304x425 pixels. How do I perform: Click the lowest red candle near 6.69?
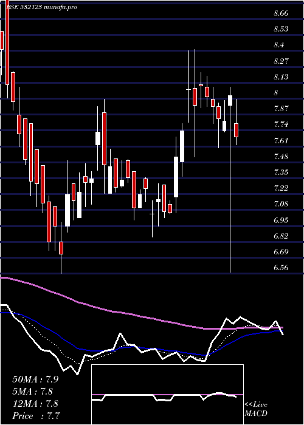(61, 248)
